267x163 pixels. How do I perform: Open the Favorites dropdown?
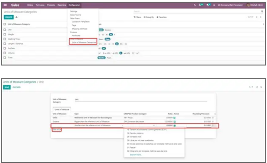[x=162, y=17]
